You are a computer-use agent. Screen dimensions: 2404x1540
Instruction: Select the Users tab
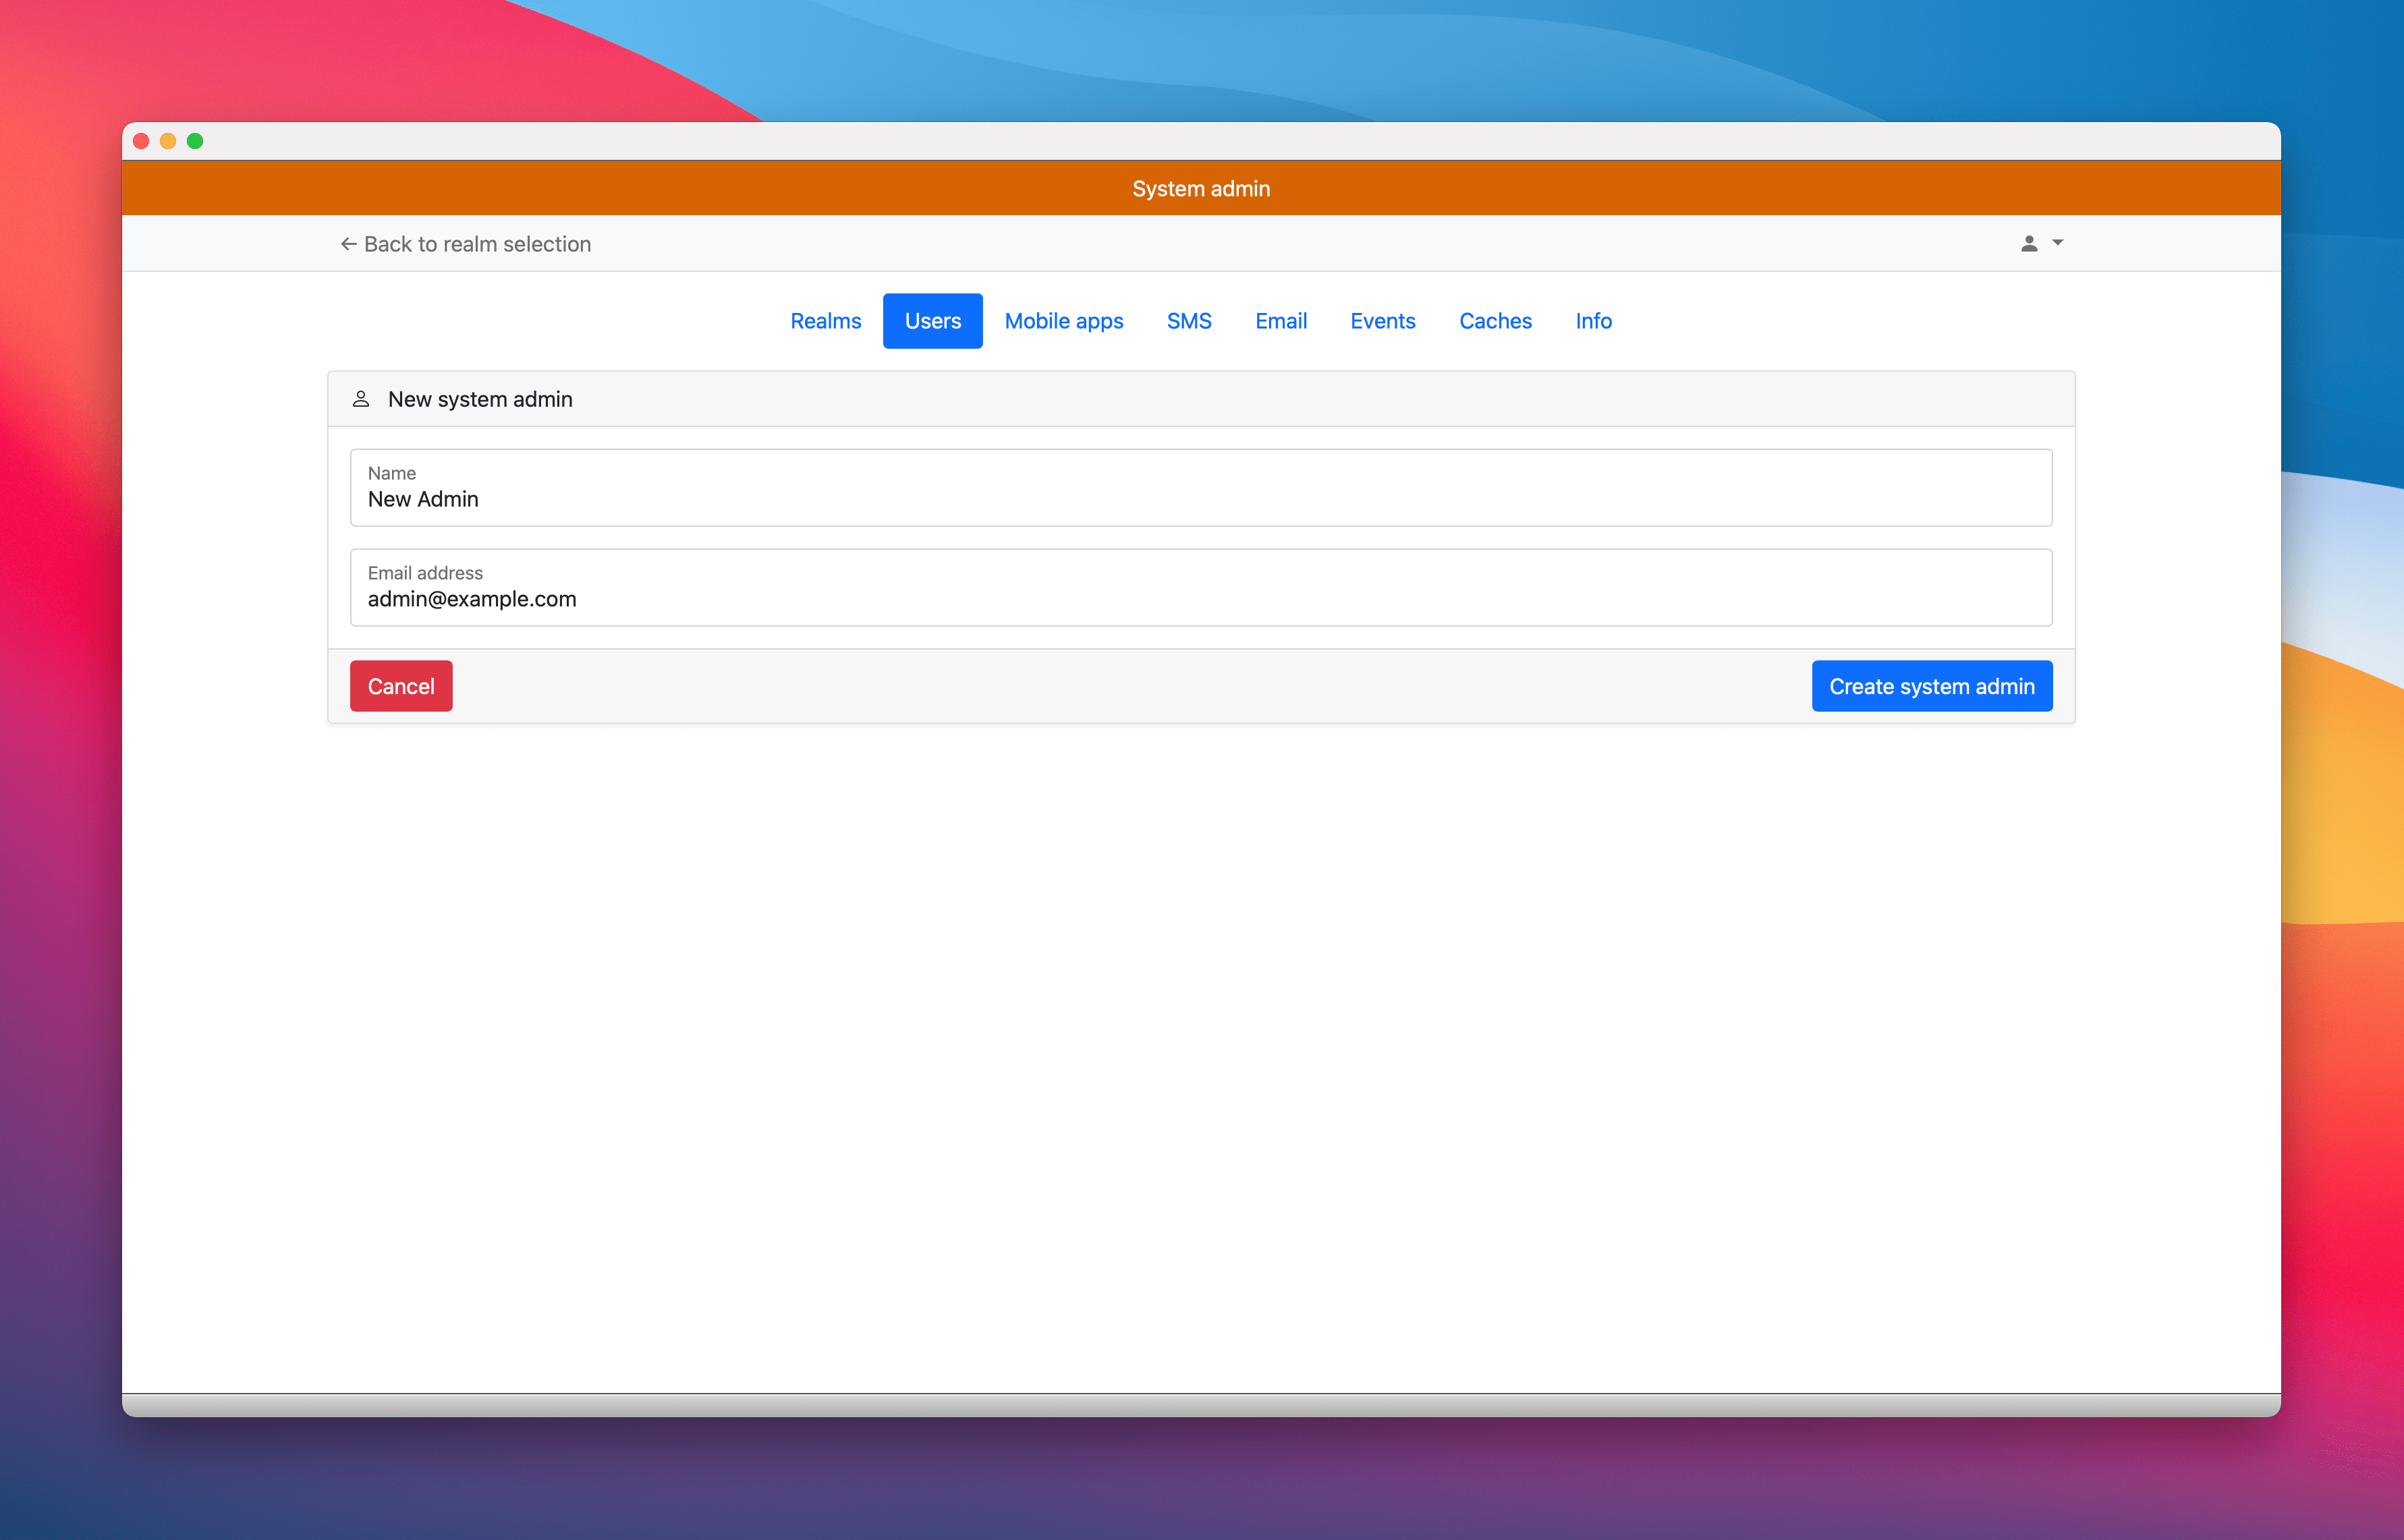coord(932,321)
